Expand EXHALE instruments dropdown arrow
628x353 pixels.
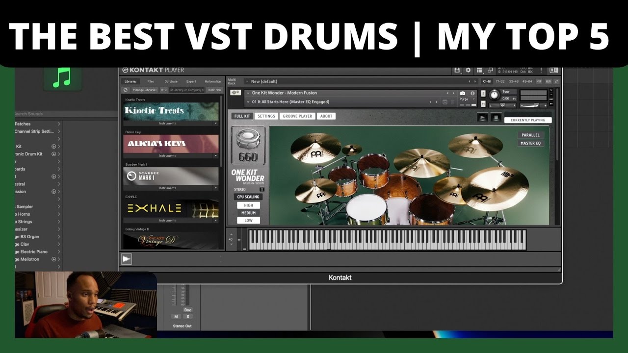tap(215, 221)
